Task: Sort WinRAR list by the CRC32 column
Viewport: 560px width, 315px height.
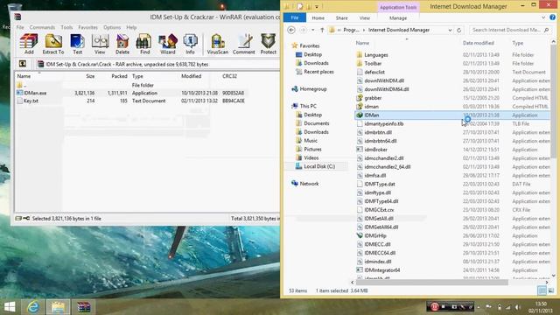Action: pyautogui.click(x=229, y=76)
